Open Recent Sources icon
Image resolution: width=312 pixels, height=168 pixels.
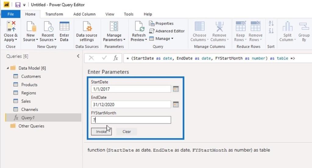point(48,26)
